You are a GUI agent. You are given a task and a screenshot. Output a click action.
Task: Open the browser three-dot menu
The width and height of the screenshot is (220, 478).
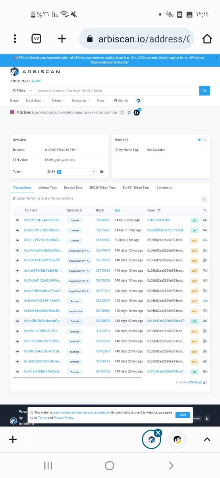tap(15, 39)
